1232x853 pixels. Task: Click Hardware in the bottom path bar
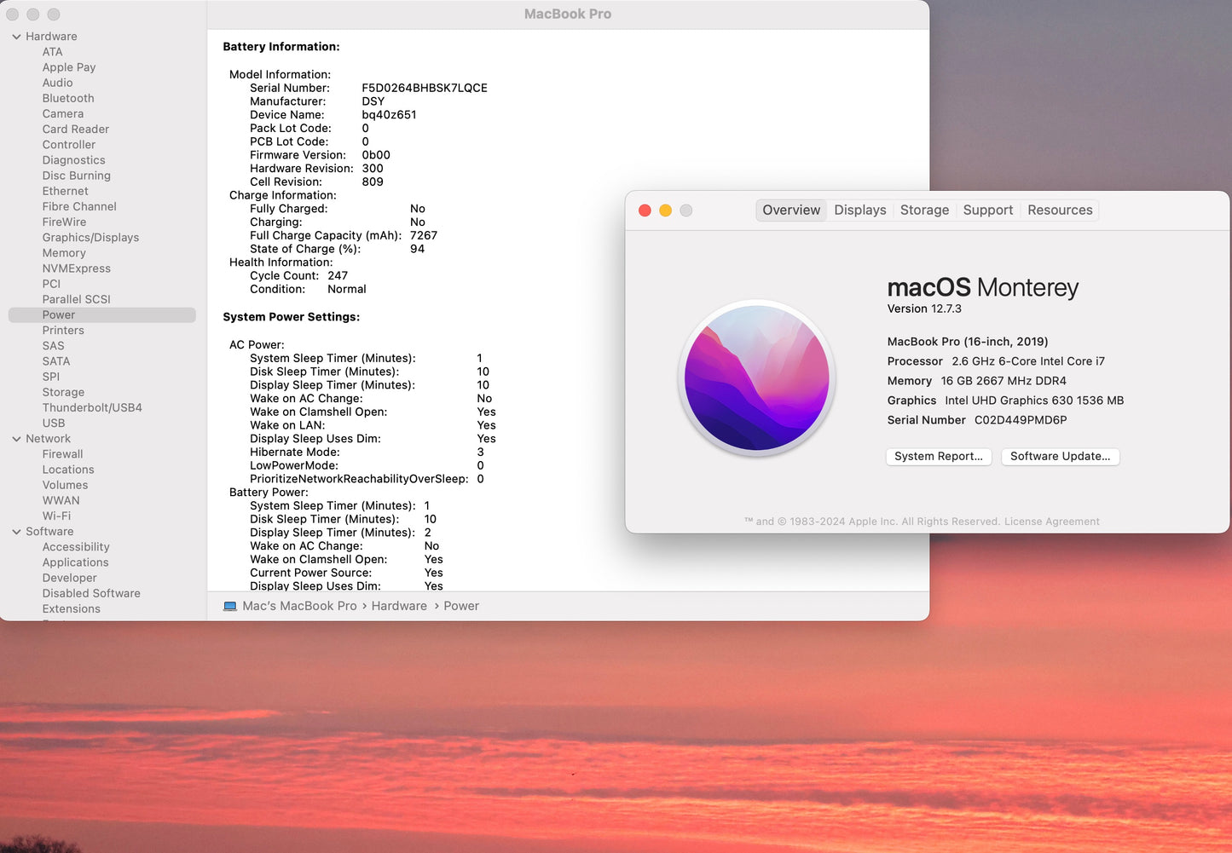coord(399,606)
